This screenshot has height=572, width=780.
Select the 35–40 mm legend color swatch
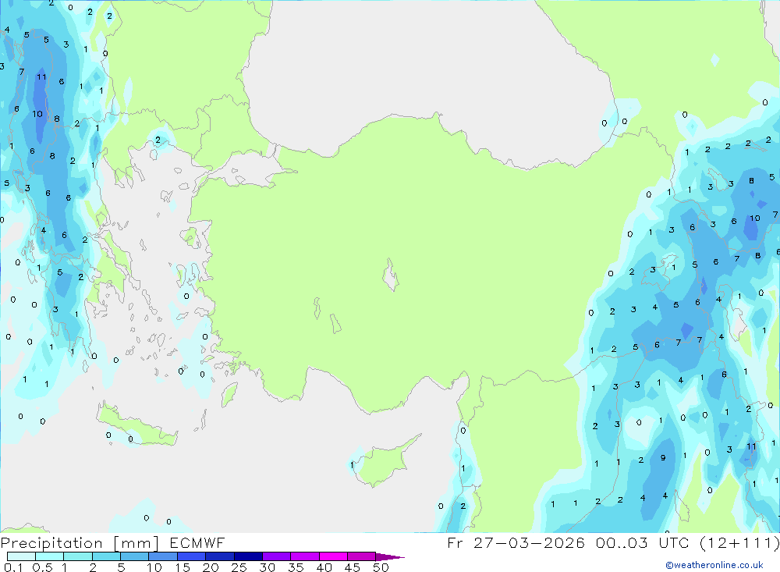click(x=305, y=556)
